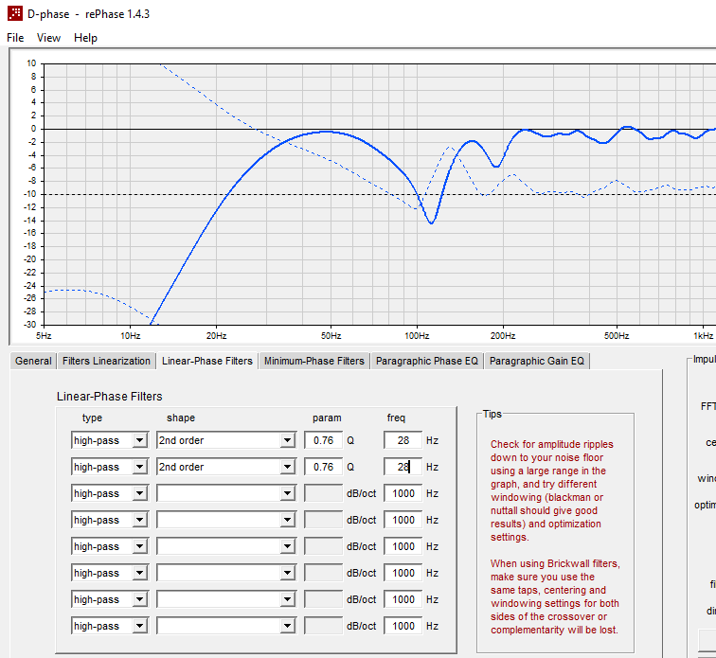716x658 pixels.
Task: Click the fourth row freq field 1000
Action: 403,520
